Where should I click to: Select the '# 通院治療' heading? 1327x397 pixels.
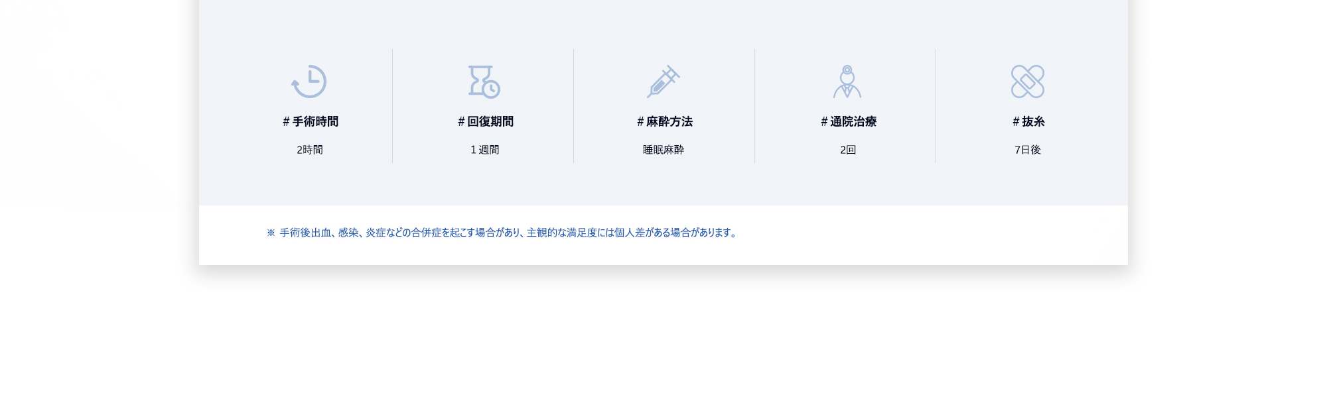pyautogui.click(x=849, y=121)
